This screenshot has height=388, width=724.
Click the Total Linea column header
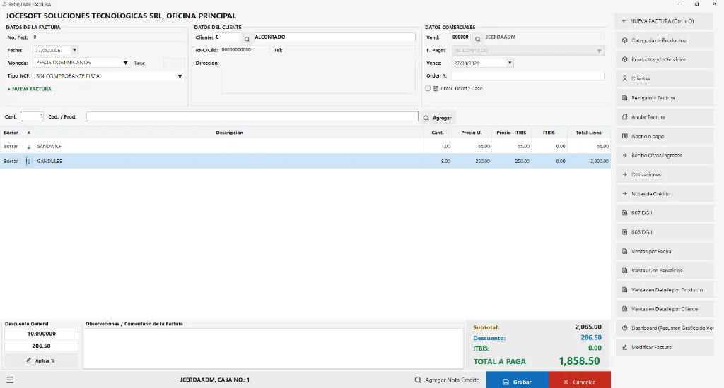(588, 133)
